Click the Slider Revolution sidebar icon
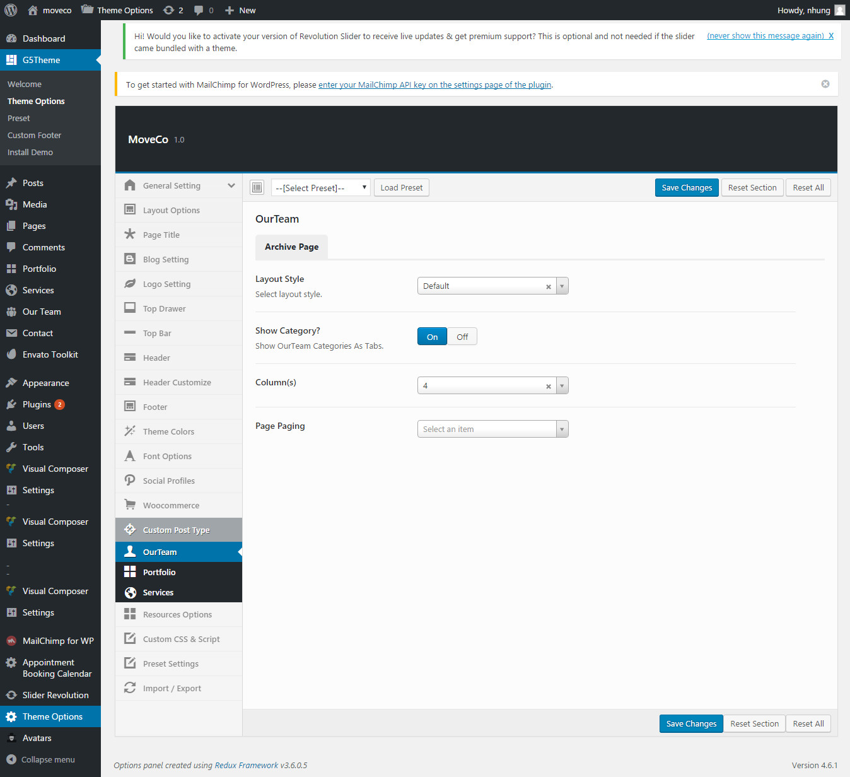 click(11, 695)
